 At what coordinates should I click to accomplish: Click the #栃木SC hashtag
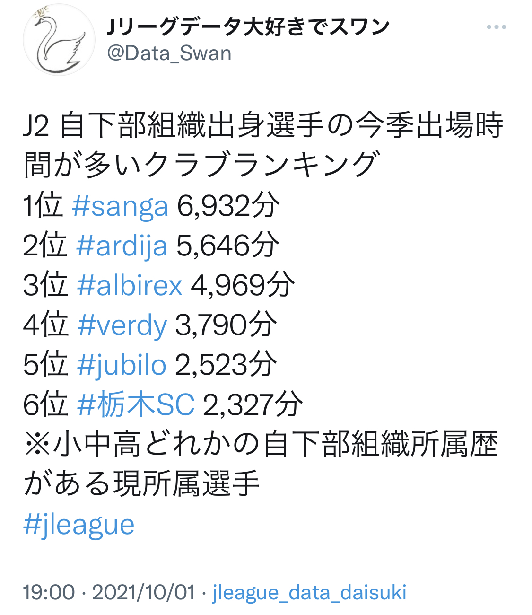pyautogui.click(x=136, y=405)
